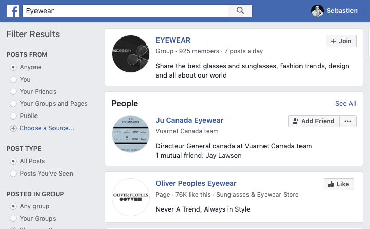Open Oliver Peoples Eyewear page link

(x=196, y=183)
